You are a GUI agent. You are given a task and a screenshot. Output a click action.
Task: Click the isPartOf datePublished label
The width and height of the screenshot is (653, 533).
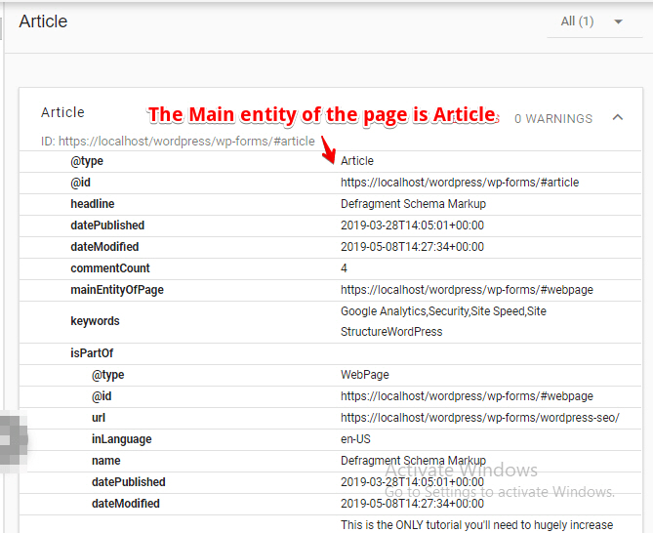(x=128, y=482)
